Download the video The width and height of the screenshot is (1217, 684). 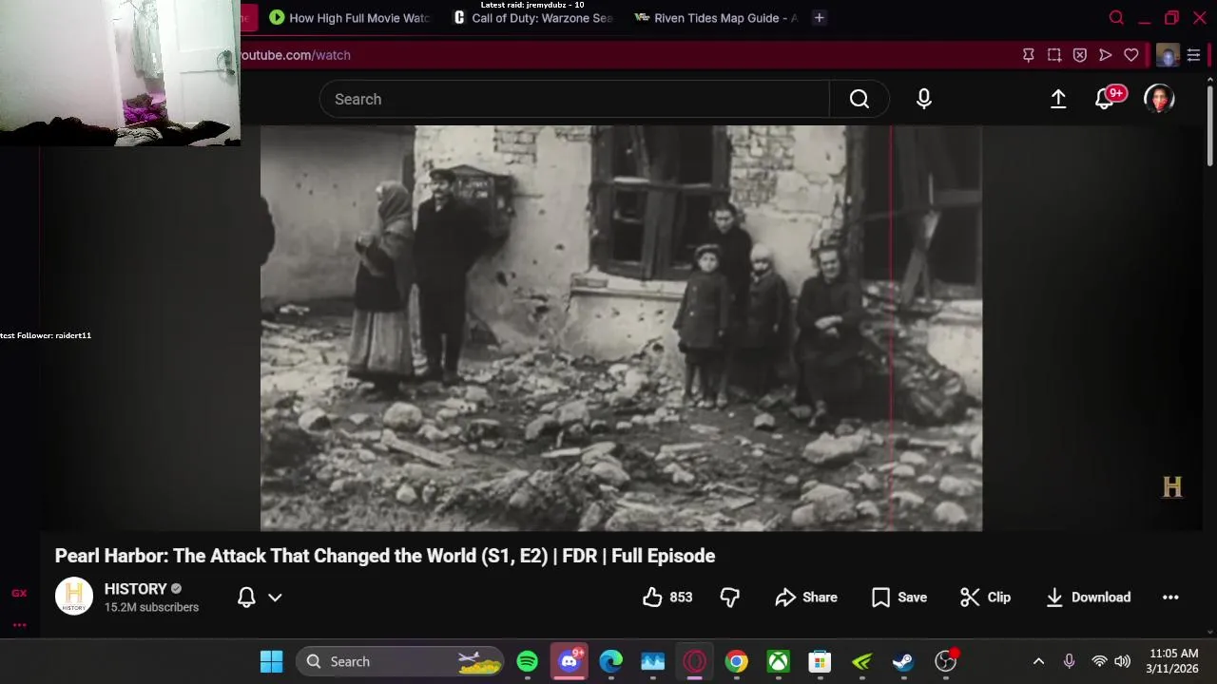[x=1089, y=598]
